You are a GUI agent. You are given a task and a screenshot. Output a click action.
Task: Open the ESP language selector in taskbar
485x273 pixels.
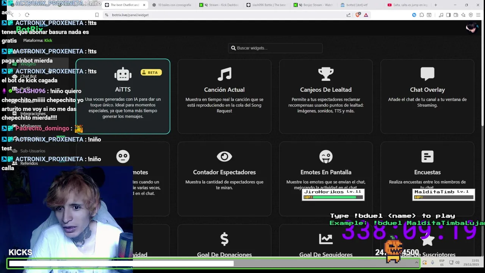pyautogui.click(x=442, y=262)
